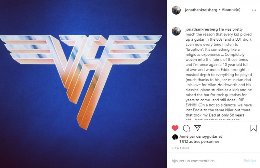
Task: Open the three-dot more options menu
Action: click(x=254, y=10)
